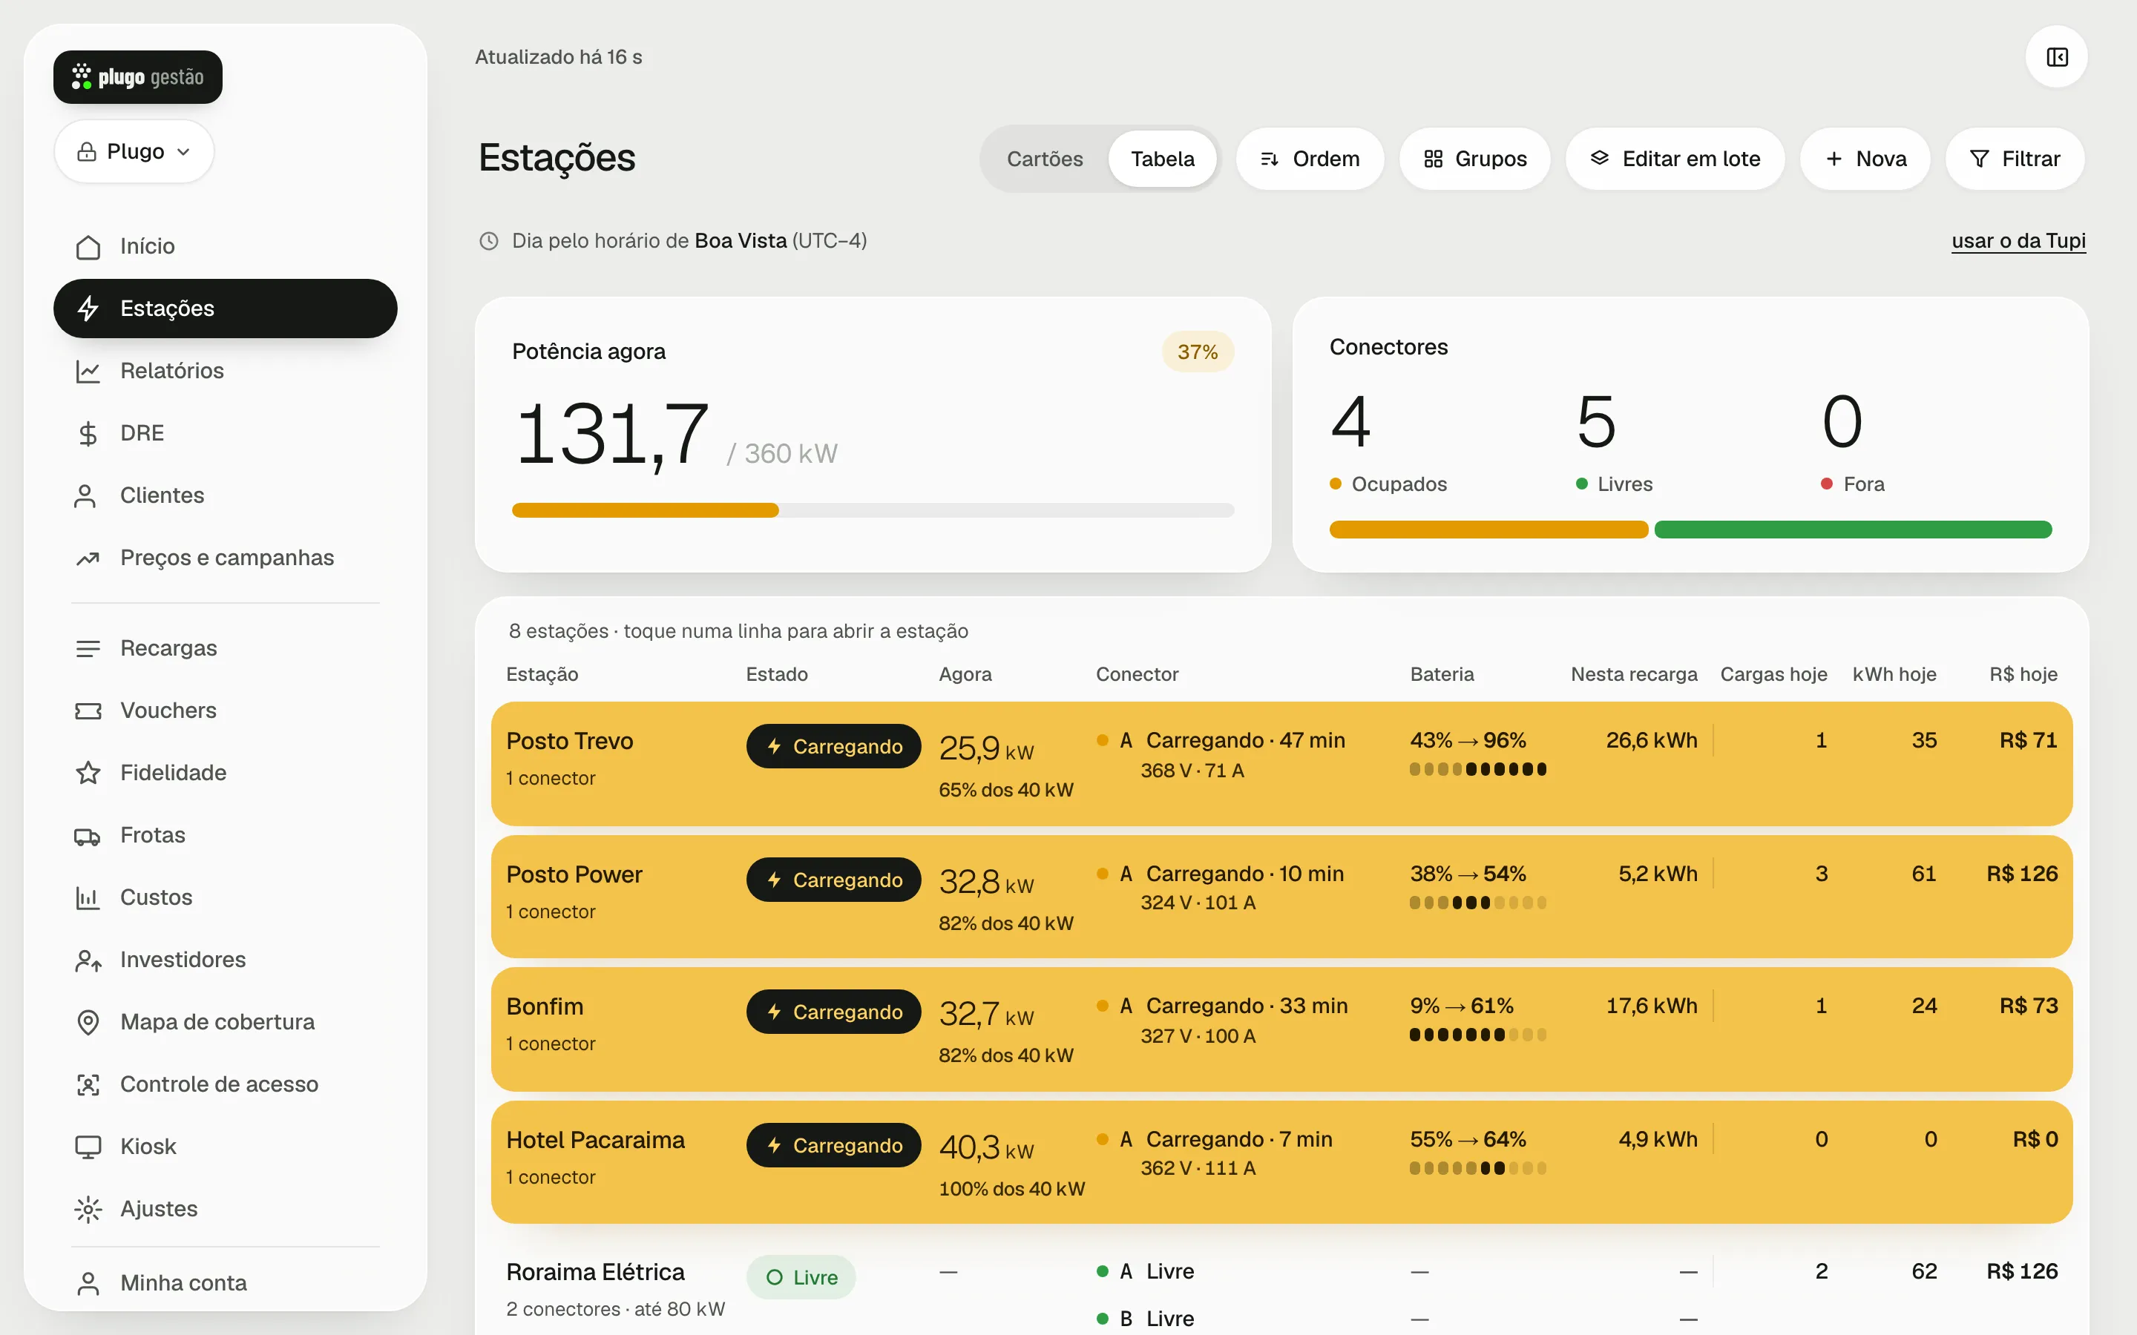2137x1335 pixels.
Task: Select the Tabela view tab
Action: [x=1162, y=159]
